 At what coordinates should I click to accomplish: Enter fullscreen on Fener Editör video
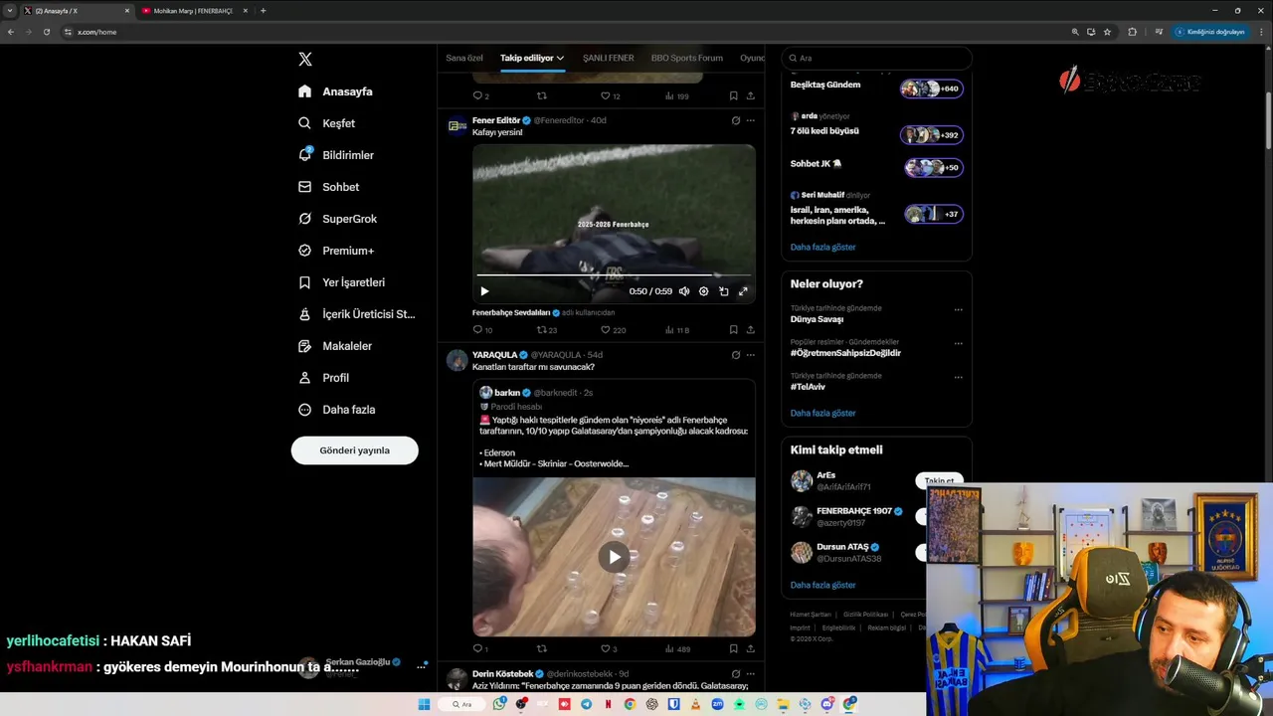pos(743,291)
